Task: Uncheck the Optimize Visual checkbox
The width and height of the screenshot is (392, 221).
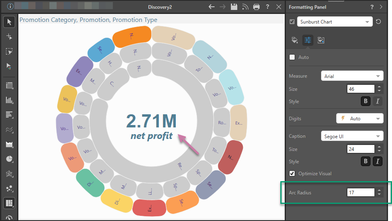Action: (x=292, y=174)
